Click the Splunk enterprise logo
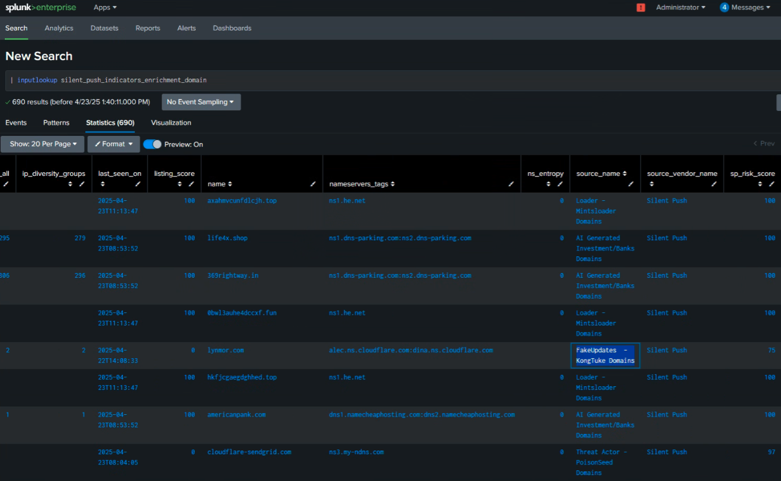Image resolution: width=781 pixels, height=481 pixels. pos(41,8)
